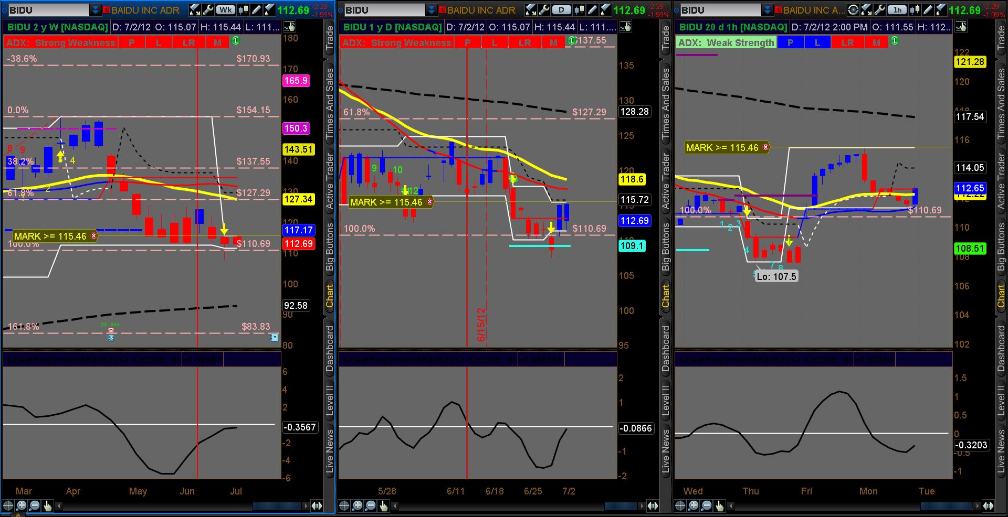This screenshot has height=517, width=1008.
Task: Remove the MARK >= 115.46 alert on hourly chart
Action: pyautogui.click(x=765, y=147)
